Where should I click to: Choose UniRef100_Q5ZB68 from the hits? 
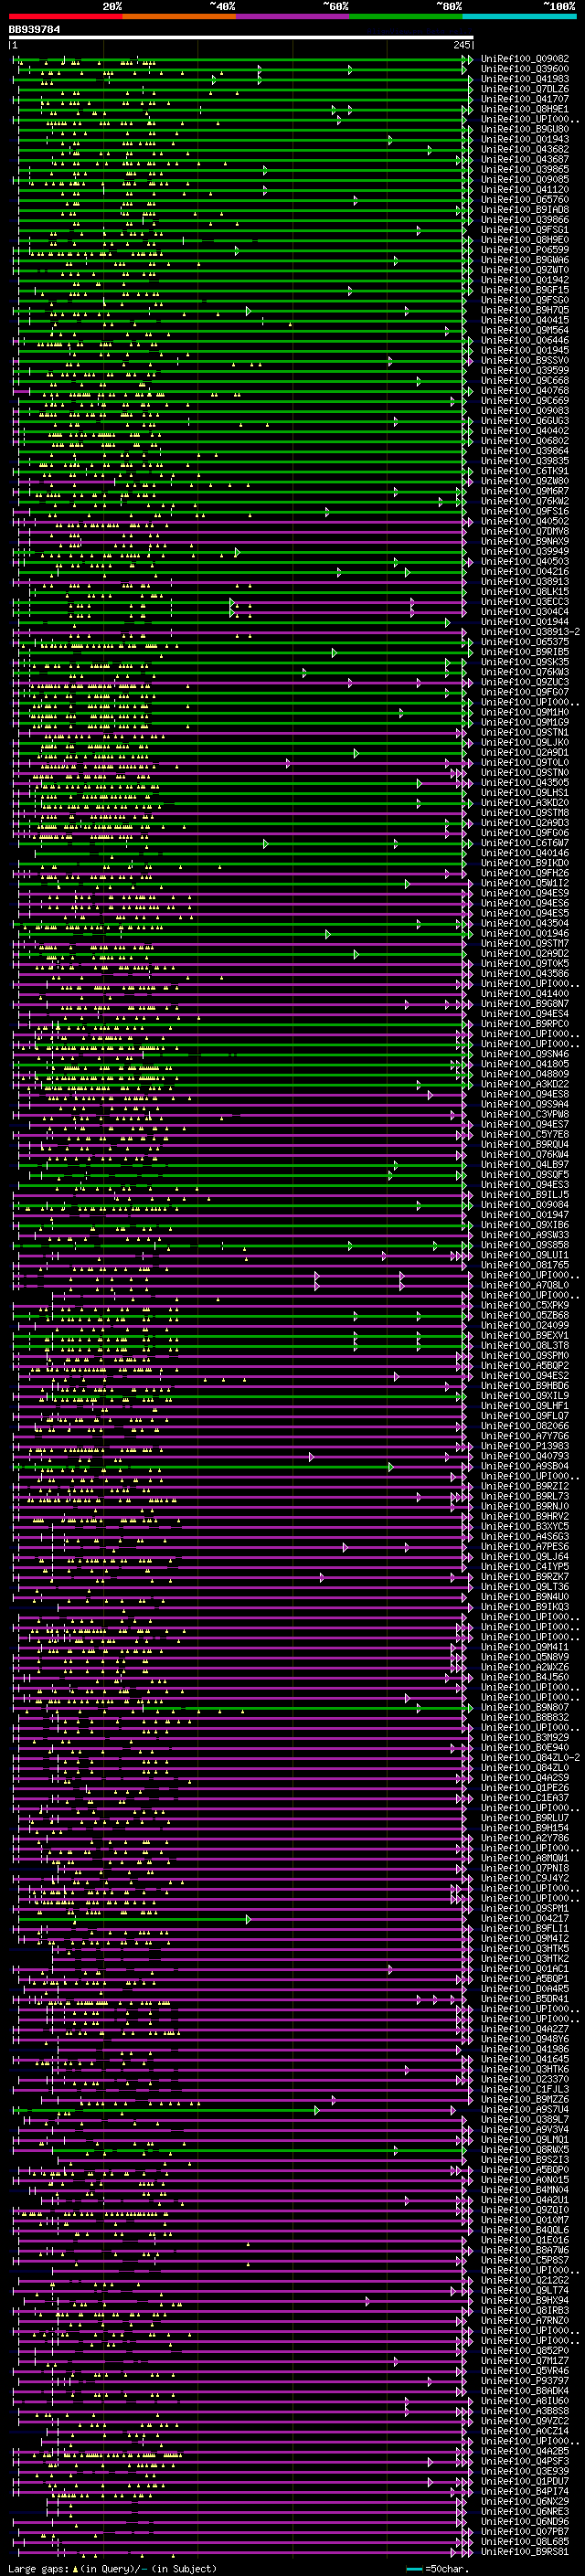pyautogui.click(x=525, y=1315)
